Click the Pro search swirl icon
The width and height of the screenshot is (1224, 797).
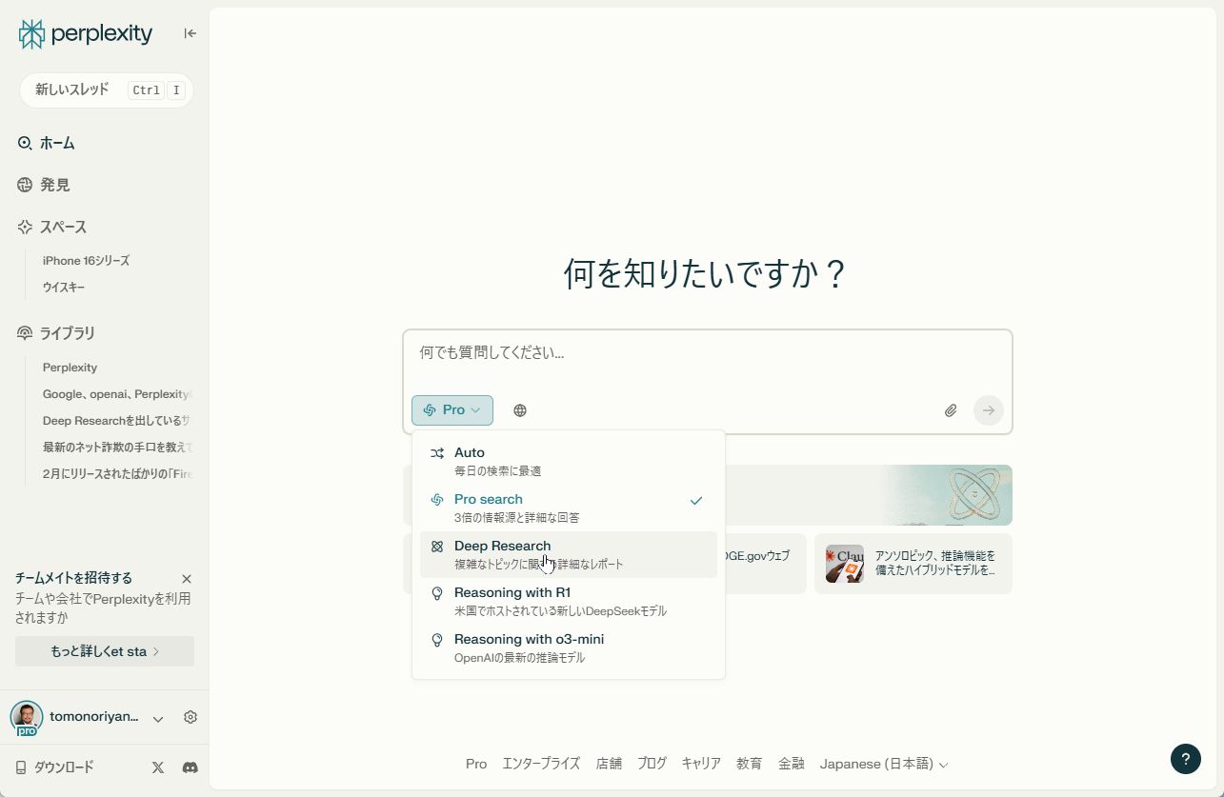(437, 500)
